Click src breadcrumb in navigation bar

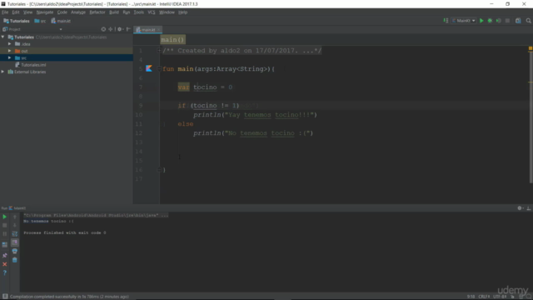tap(40, 21)
